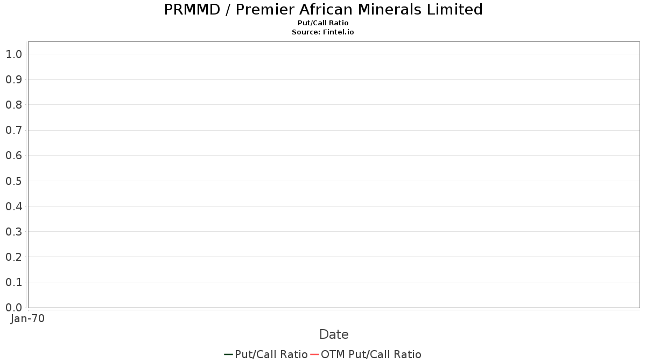Select the 0.6 y-axis tick label
646x363 pixels.
[x=13, y=155]
